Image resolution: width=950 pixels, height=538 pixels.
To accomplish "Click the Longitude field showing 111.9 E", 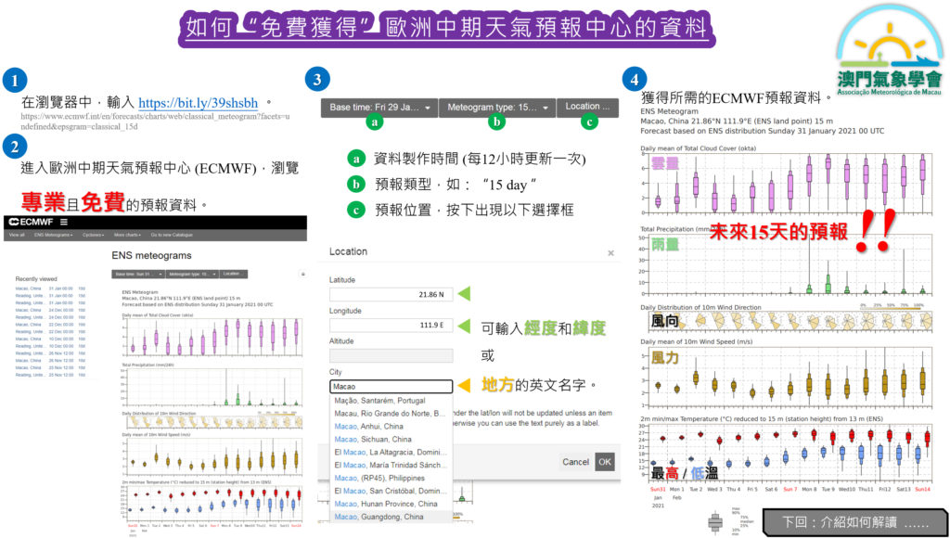I will point(391,326).
